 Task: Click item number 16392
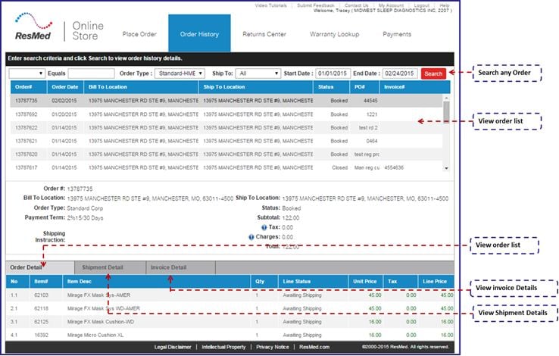(x=41, y=335)
